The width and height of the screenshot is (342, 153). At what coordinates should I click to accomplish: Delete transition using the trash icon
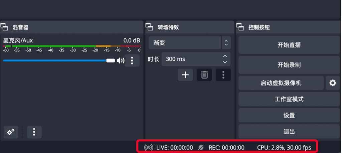204,75
